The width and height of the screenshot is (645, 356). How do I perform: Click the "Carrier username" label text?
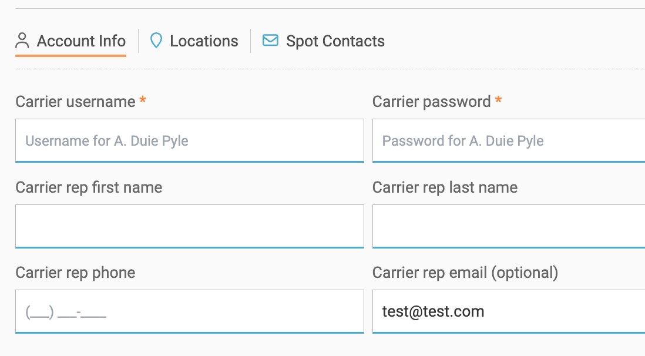click(75, 102)
